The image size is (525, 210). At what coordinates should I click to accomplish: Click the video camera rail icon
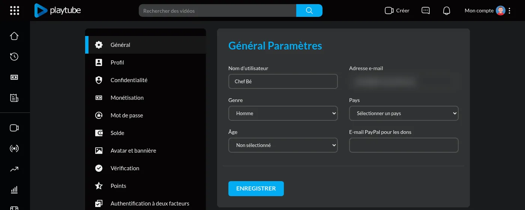click(x=14, y=128)
